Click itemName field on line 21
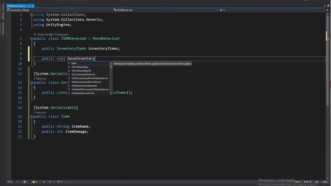 coord(80,127)
